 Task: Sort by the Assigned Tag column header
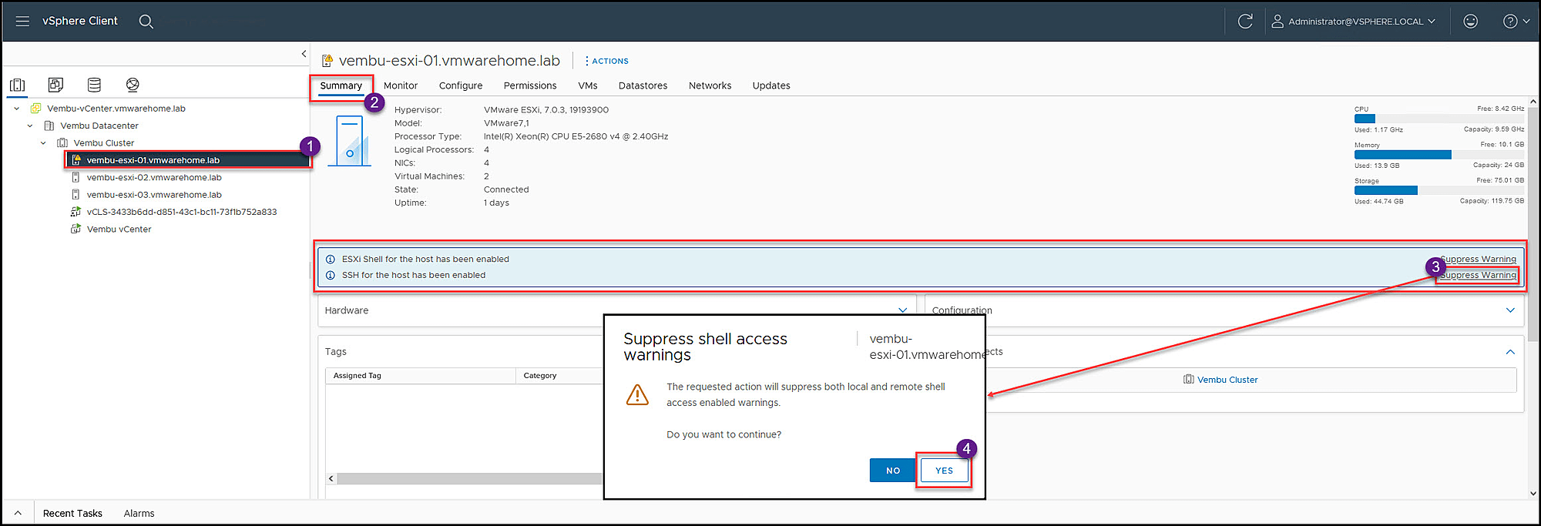[x=420, y=376]
